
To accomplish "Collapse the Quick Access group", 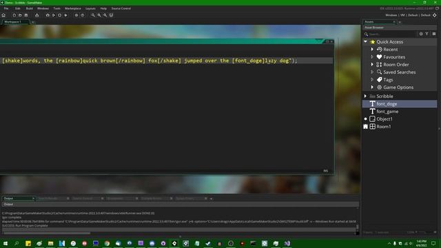I will pos(365,41).
